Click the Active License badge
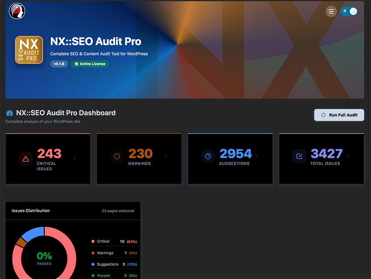The height and width of the screenshot is (279, 371). click(x=90, y=64)
